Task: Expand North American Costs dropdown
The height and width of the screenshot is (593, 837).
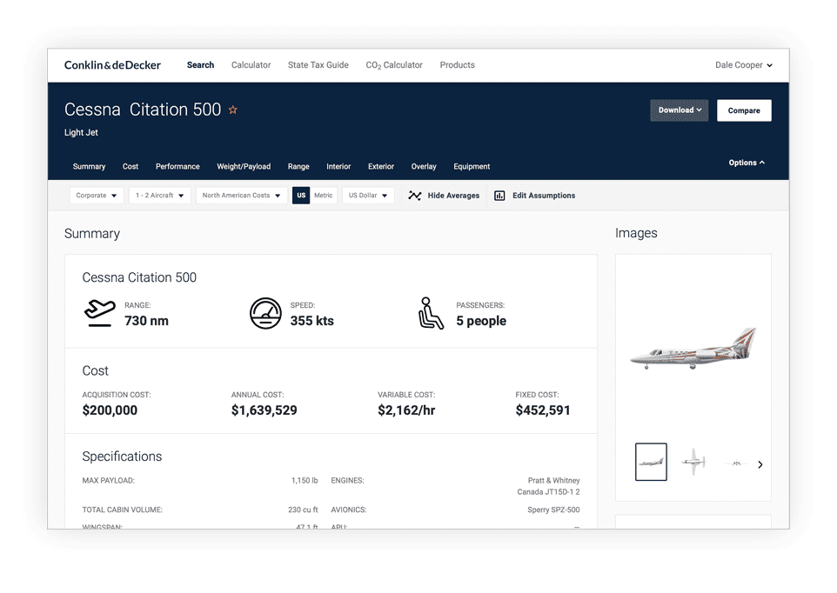Action: [x=241, y=196]
